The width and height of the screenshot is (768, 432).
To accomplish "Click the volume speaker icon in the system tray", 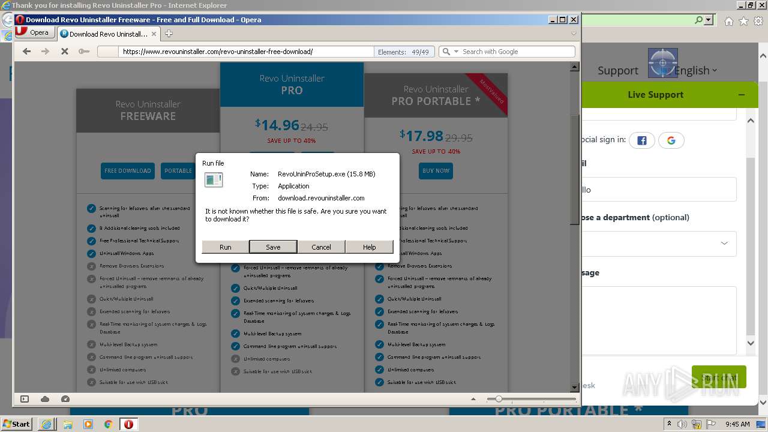I will pos(683,424).
